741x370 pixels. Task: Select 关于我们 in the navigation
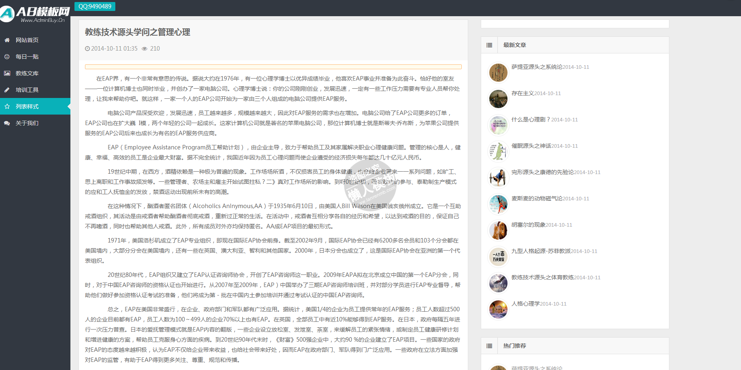pyautogui.click(x=27, y=123)
